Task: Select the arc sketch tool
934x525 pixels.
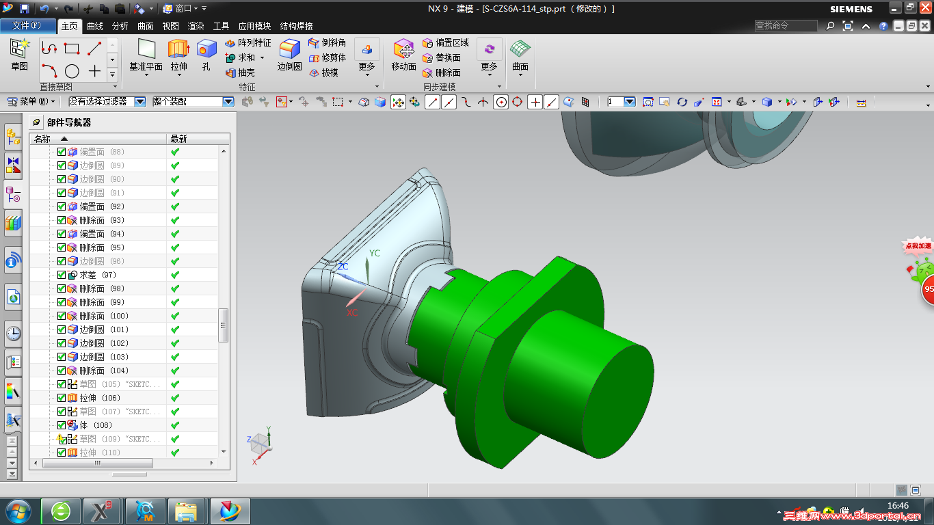Action: (x=49, y=71)
